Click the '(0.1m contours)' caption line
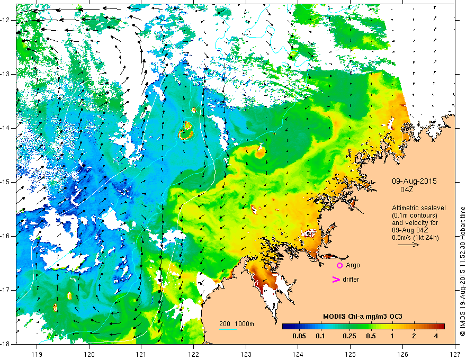Viewport: 466px width, 360px height. click(x=415, y=215)
